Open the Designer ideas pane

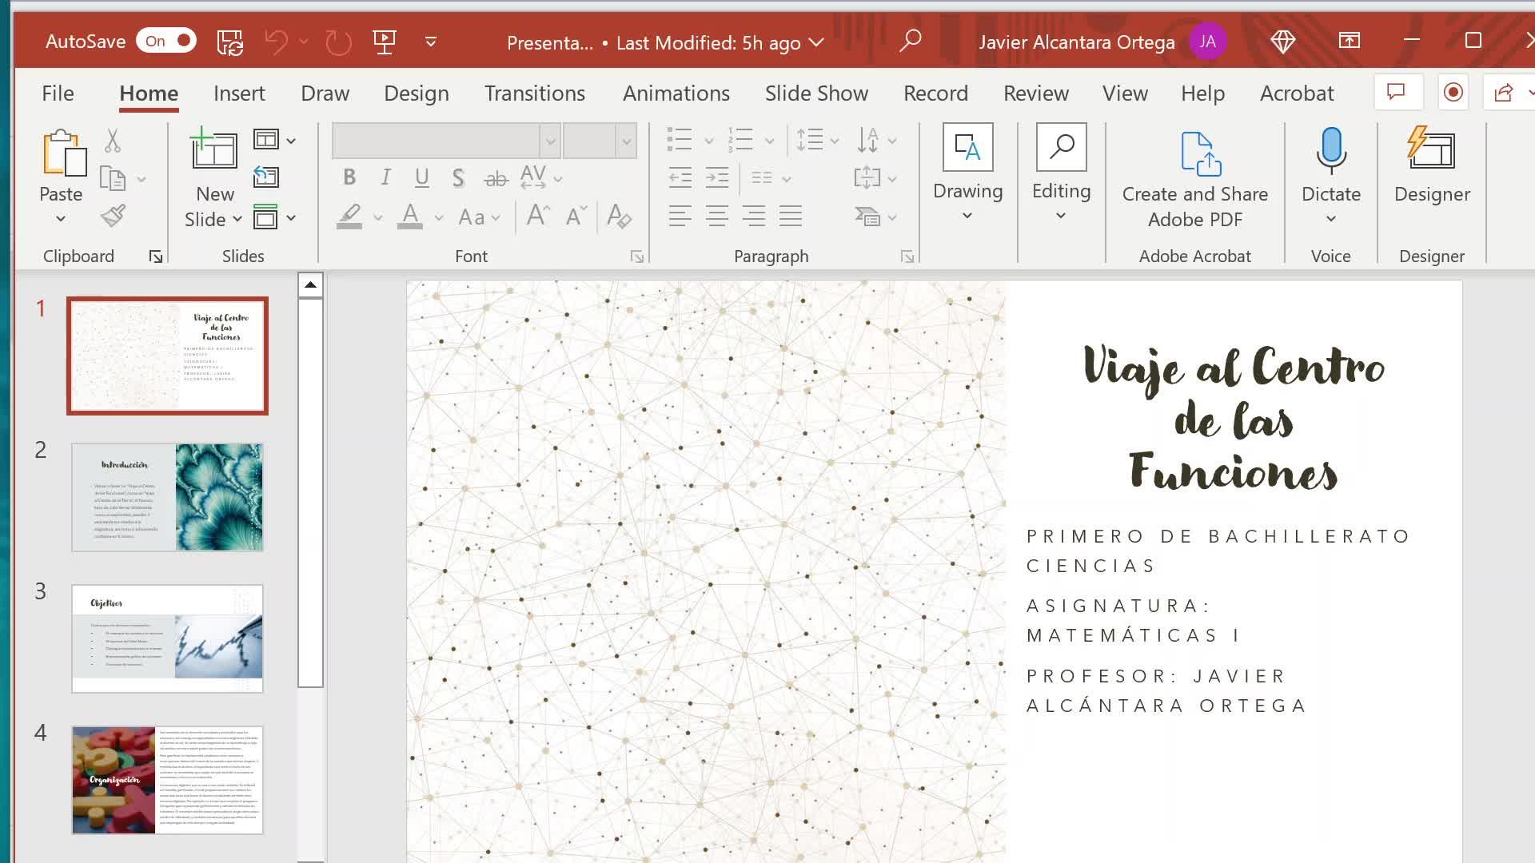[x=1431, y=152]
